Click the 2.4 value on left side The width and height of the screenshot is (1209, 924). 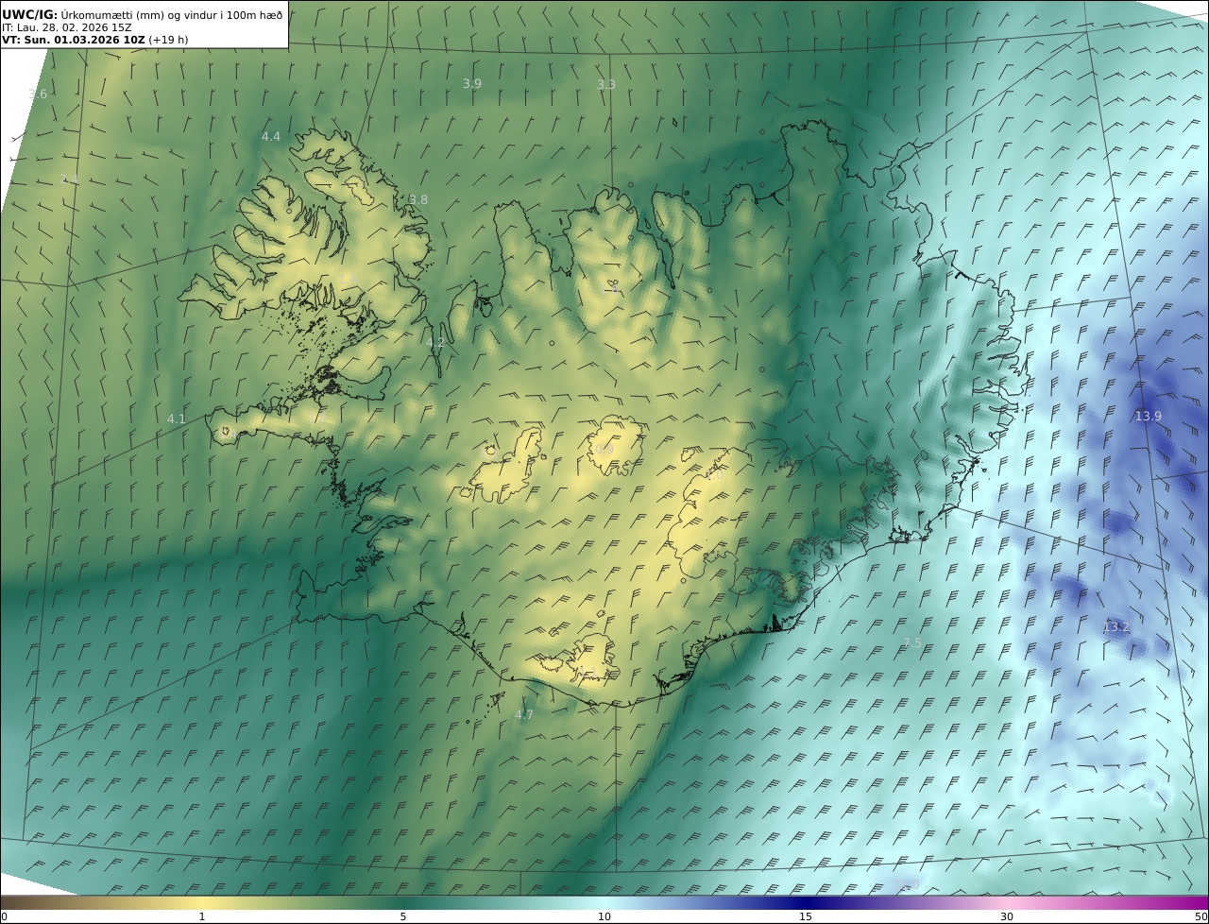pyautogui.click(x=69, y=180)
